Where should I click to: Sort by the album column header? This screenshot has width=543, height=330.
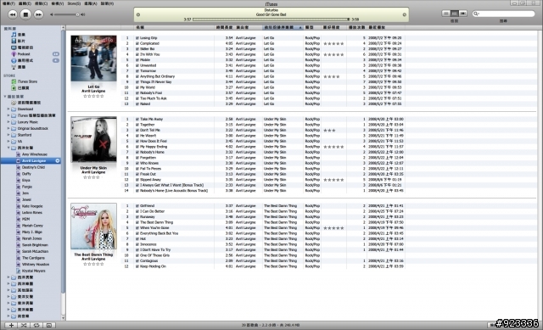point(283,27)
